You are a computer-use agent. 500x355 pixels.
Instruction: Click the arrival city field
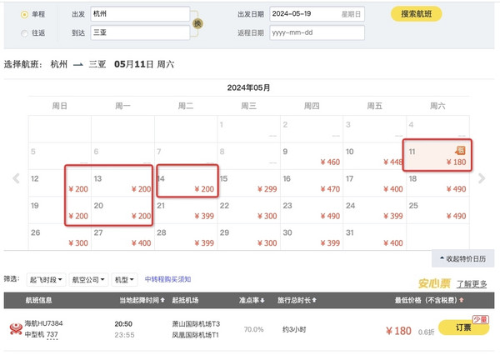point(140,32)
